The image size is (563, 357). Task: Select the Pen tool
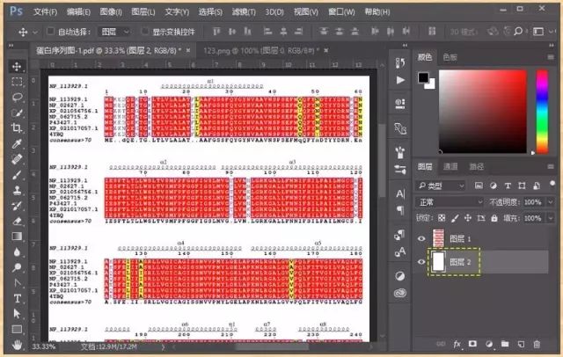pyautogui.click(x=17, y=283)
